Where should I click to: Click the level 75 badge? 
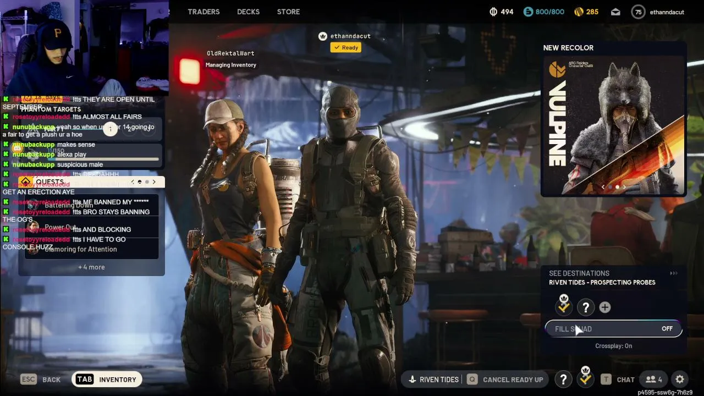click(638, 12)
